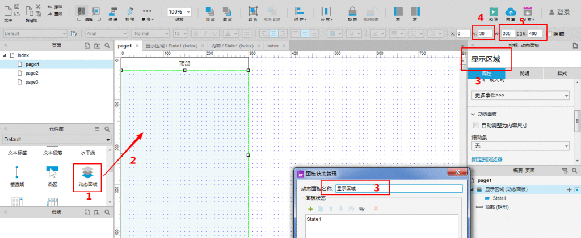Open the 100% zoom dropdown
The height and width of the screenshot is (238, 581).
coord(179,12)
